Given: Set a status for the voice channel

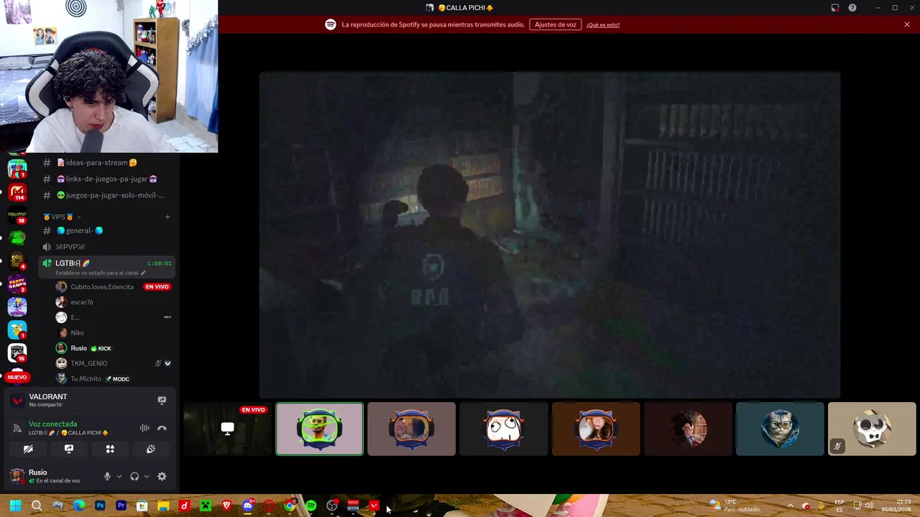Looking at the screenshot, I should coord(101,273).
